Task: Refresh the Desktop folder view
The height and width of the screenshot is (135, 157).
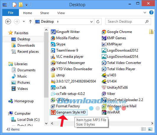Action: tap(98, 22)
